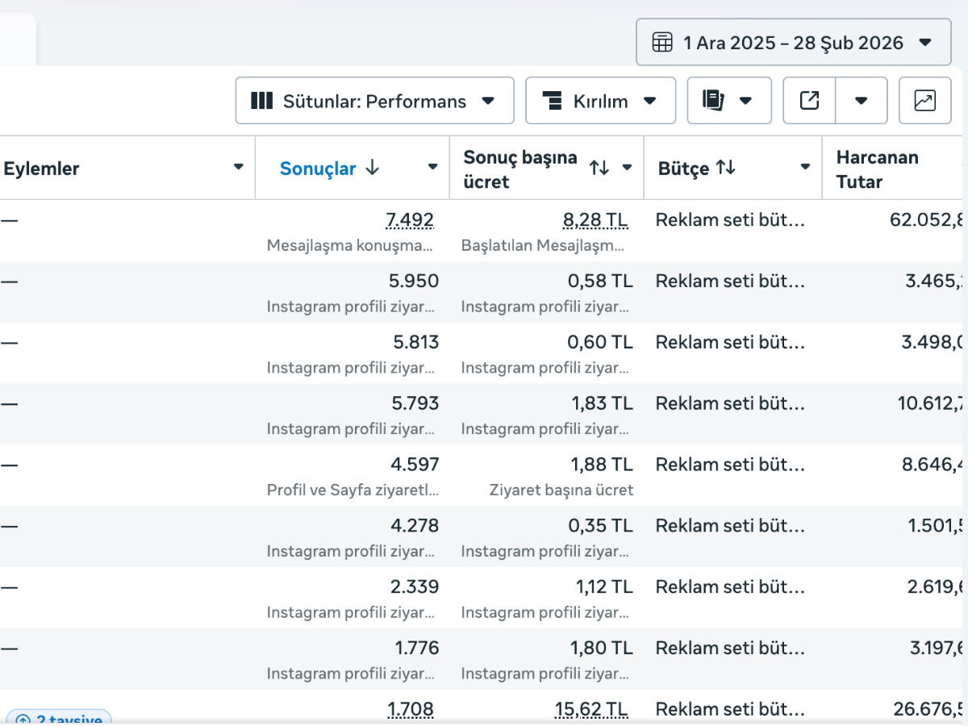
Task: Click the 2 tavsiye recommendation badge
Action: point(58,719)
